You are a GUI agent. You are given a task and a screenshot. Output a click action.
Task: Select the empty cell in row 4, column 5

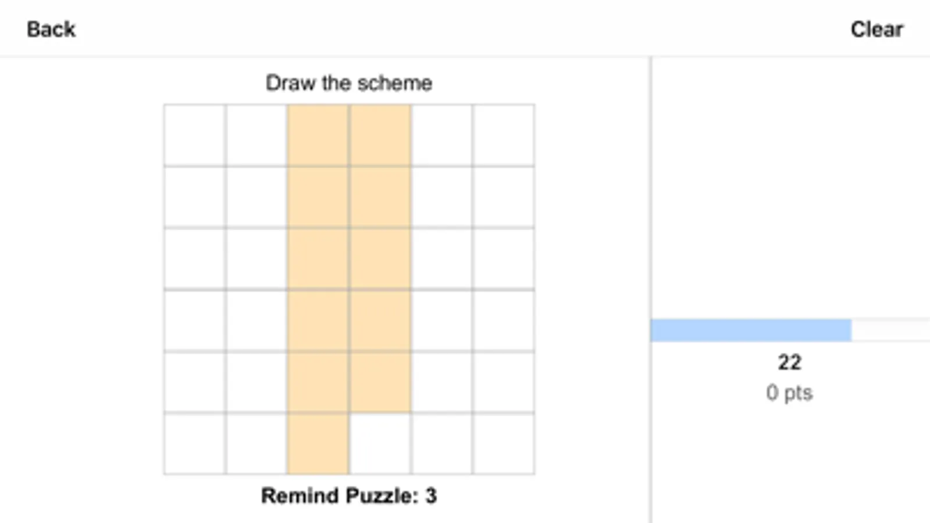coord(441,320)
